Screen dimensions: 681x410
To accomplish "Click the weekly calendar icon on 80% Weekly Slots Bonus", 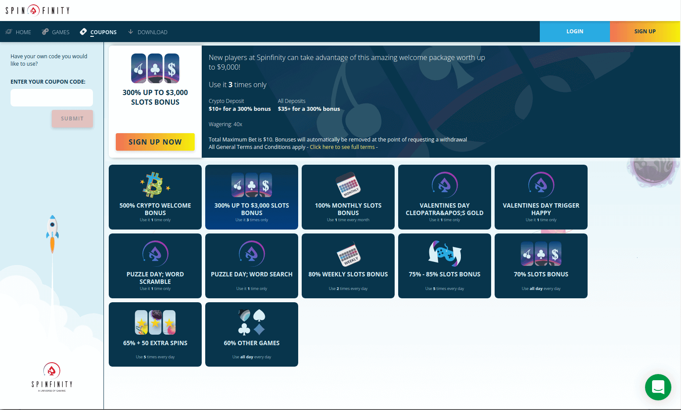I will tap(348, 254).
